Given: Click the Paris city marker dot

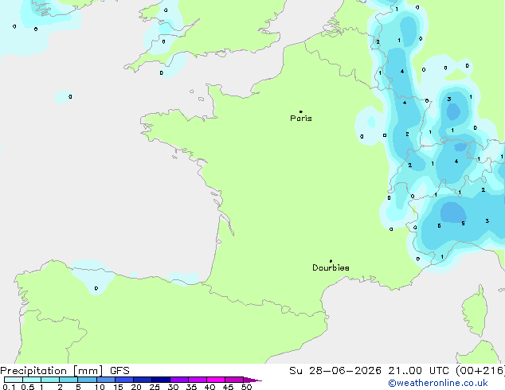Looking at the screenshot, I should pos(301,111).
